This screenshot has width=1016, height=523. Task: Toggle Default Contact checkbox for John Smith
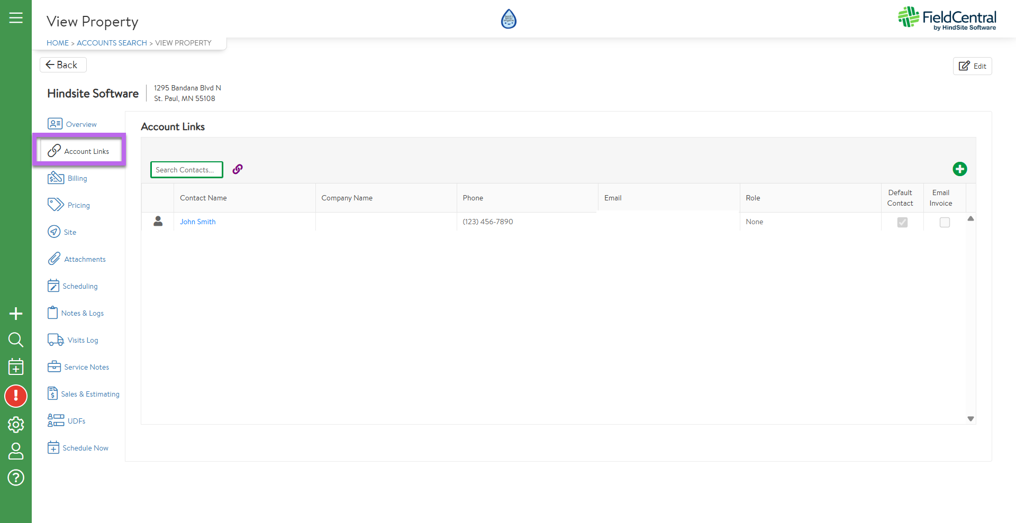pos(902,223)
